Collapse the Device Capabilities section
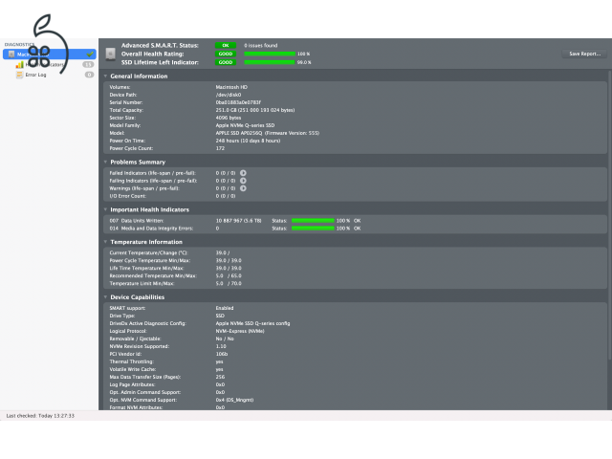612x459 pixels. 105,297
